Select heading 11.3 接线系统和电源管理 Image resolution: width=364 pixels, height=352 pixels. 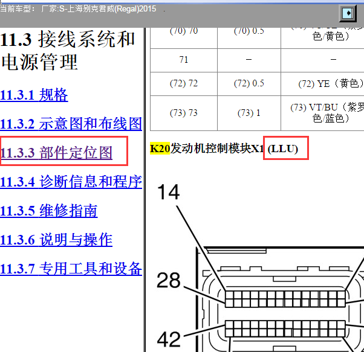(67, 51)
